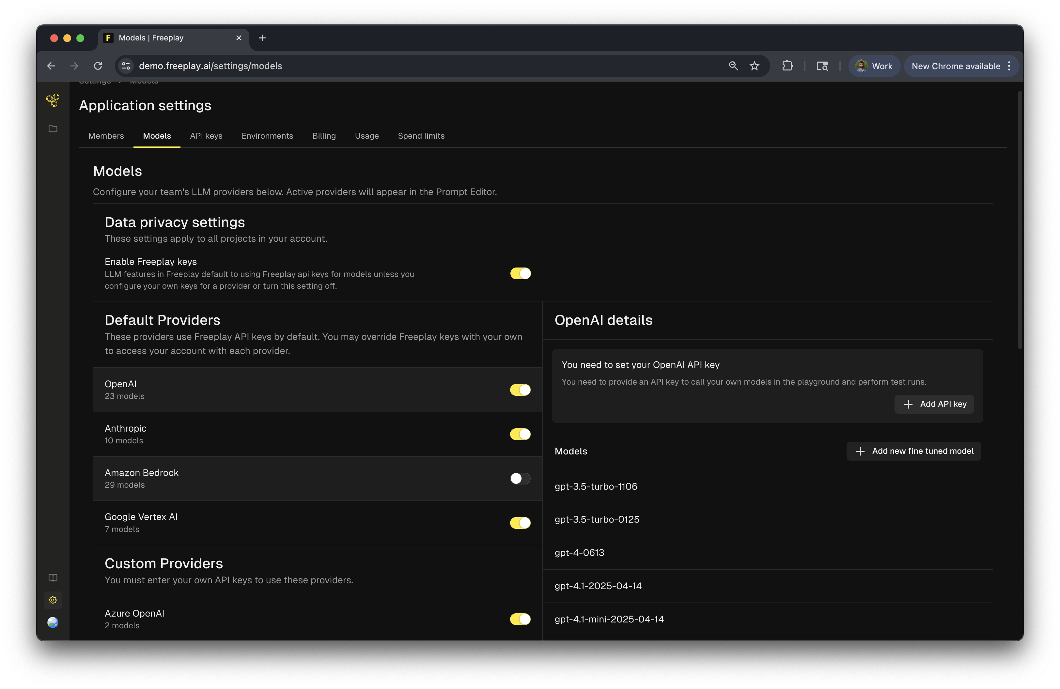Open the Work profile menu
The height and width of the screenshot is (689, 1060).
click(874, 66)
